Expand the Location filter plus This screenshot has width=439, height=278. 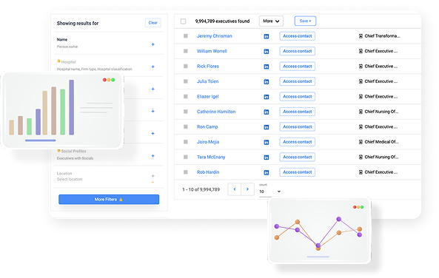[x=153, y=176]
